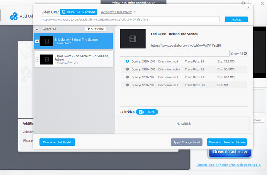Click Size: 72.25MB value
Viewport: 267px width, 175px height.
click(226, 61)
